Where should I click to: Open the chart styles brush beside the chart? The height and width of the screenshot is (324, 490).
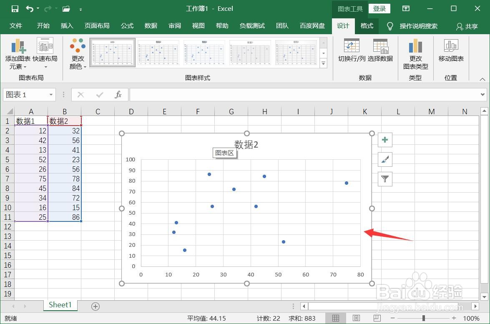(384, 159)
